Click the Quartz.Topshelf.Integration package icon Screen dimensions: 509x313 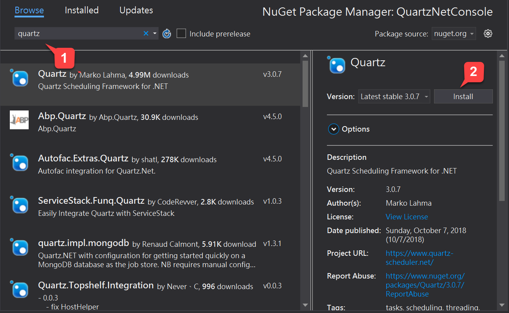click(x=20, y=289)
